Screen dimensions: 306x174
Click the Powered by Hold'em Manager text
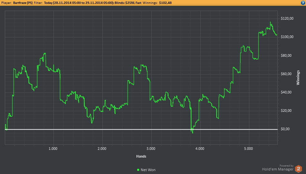[x=278, y=168]
